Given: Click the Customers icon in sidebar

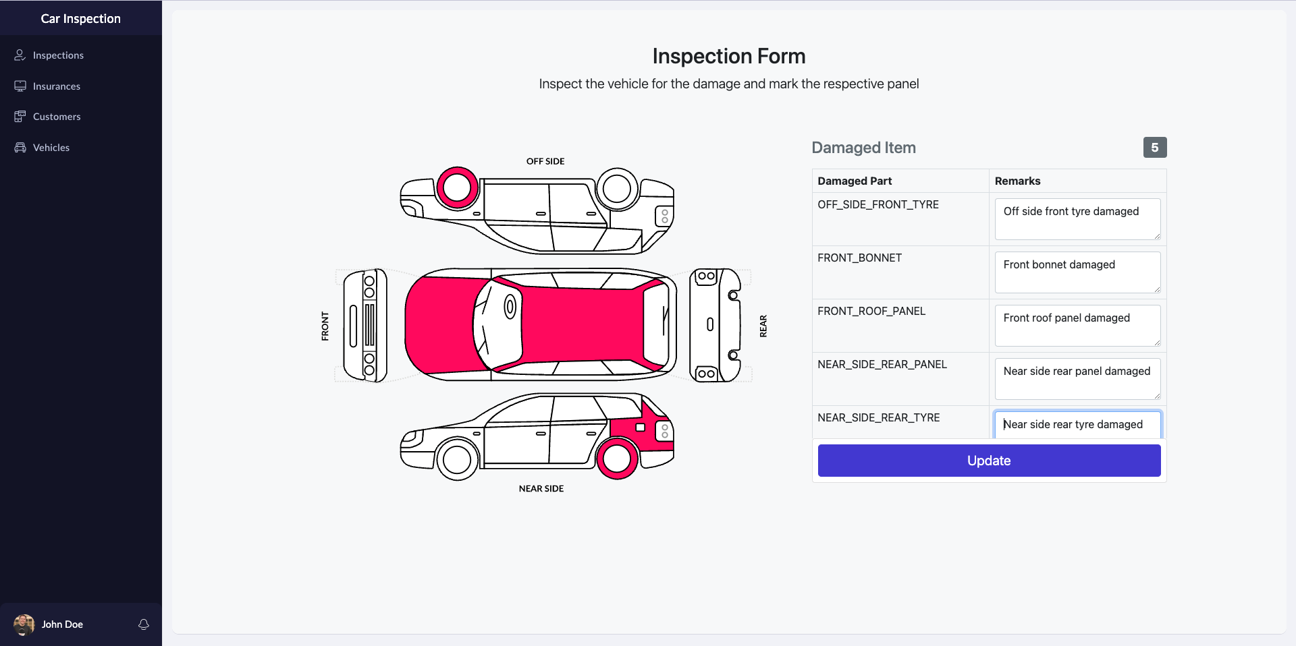Looking at the screenshot, I should pyautogui.click(x=20, y=117).
